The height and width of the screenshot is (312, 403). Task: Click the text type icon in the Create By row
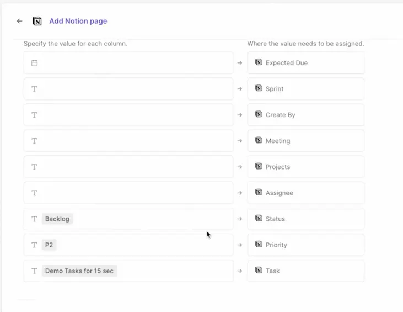pyautogui.click(x=34, y=115)
